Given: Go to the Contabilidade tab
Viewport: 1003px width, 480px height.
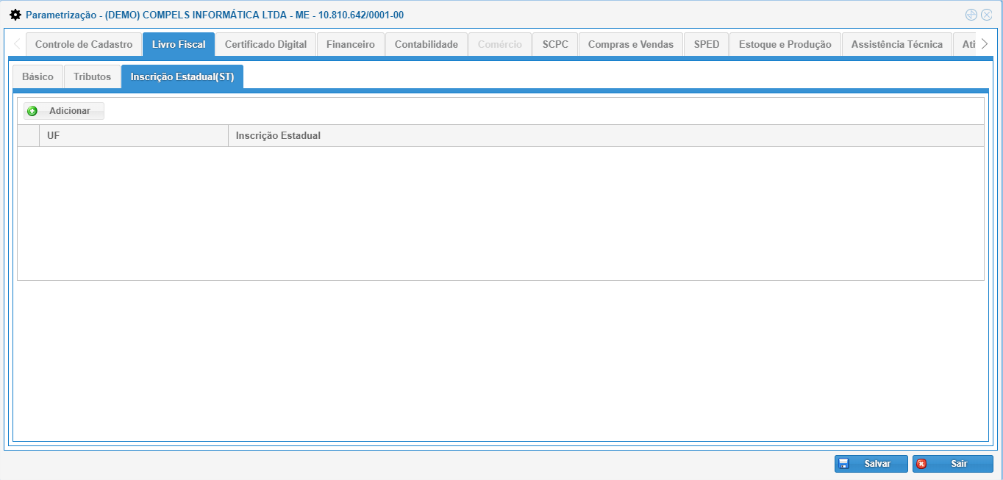Looking at the screenshot, I should [426, 44].
